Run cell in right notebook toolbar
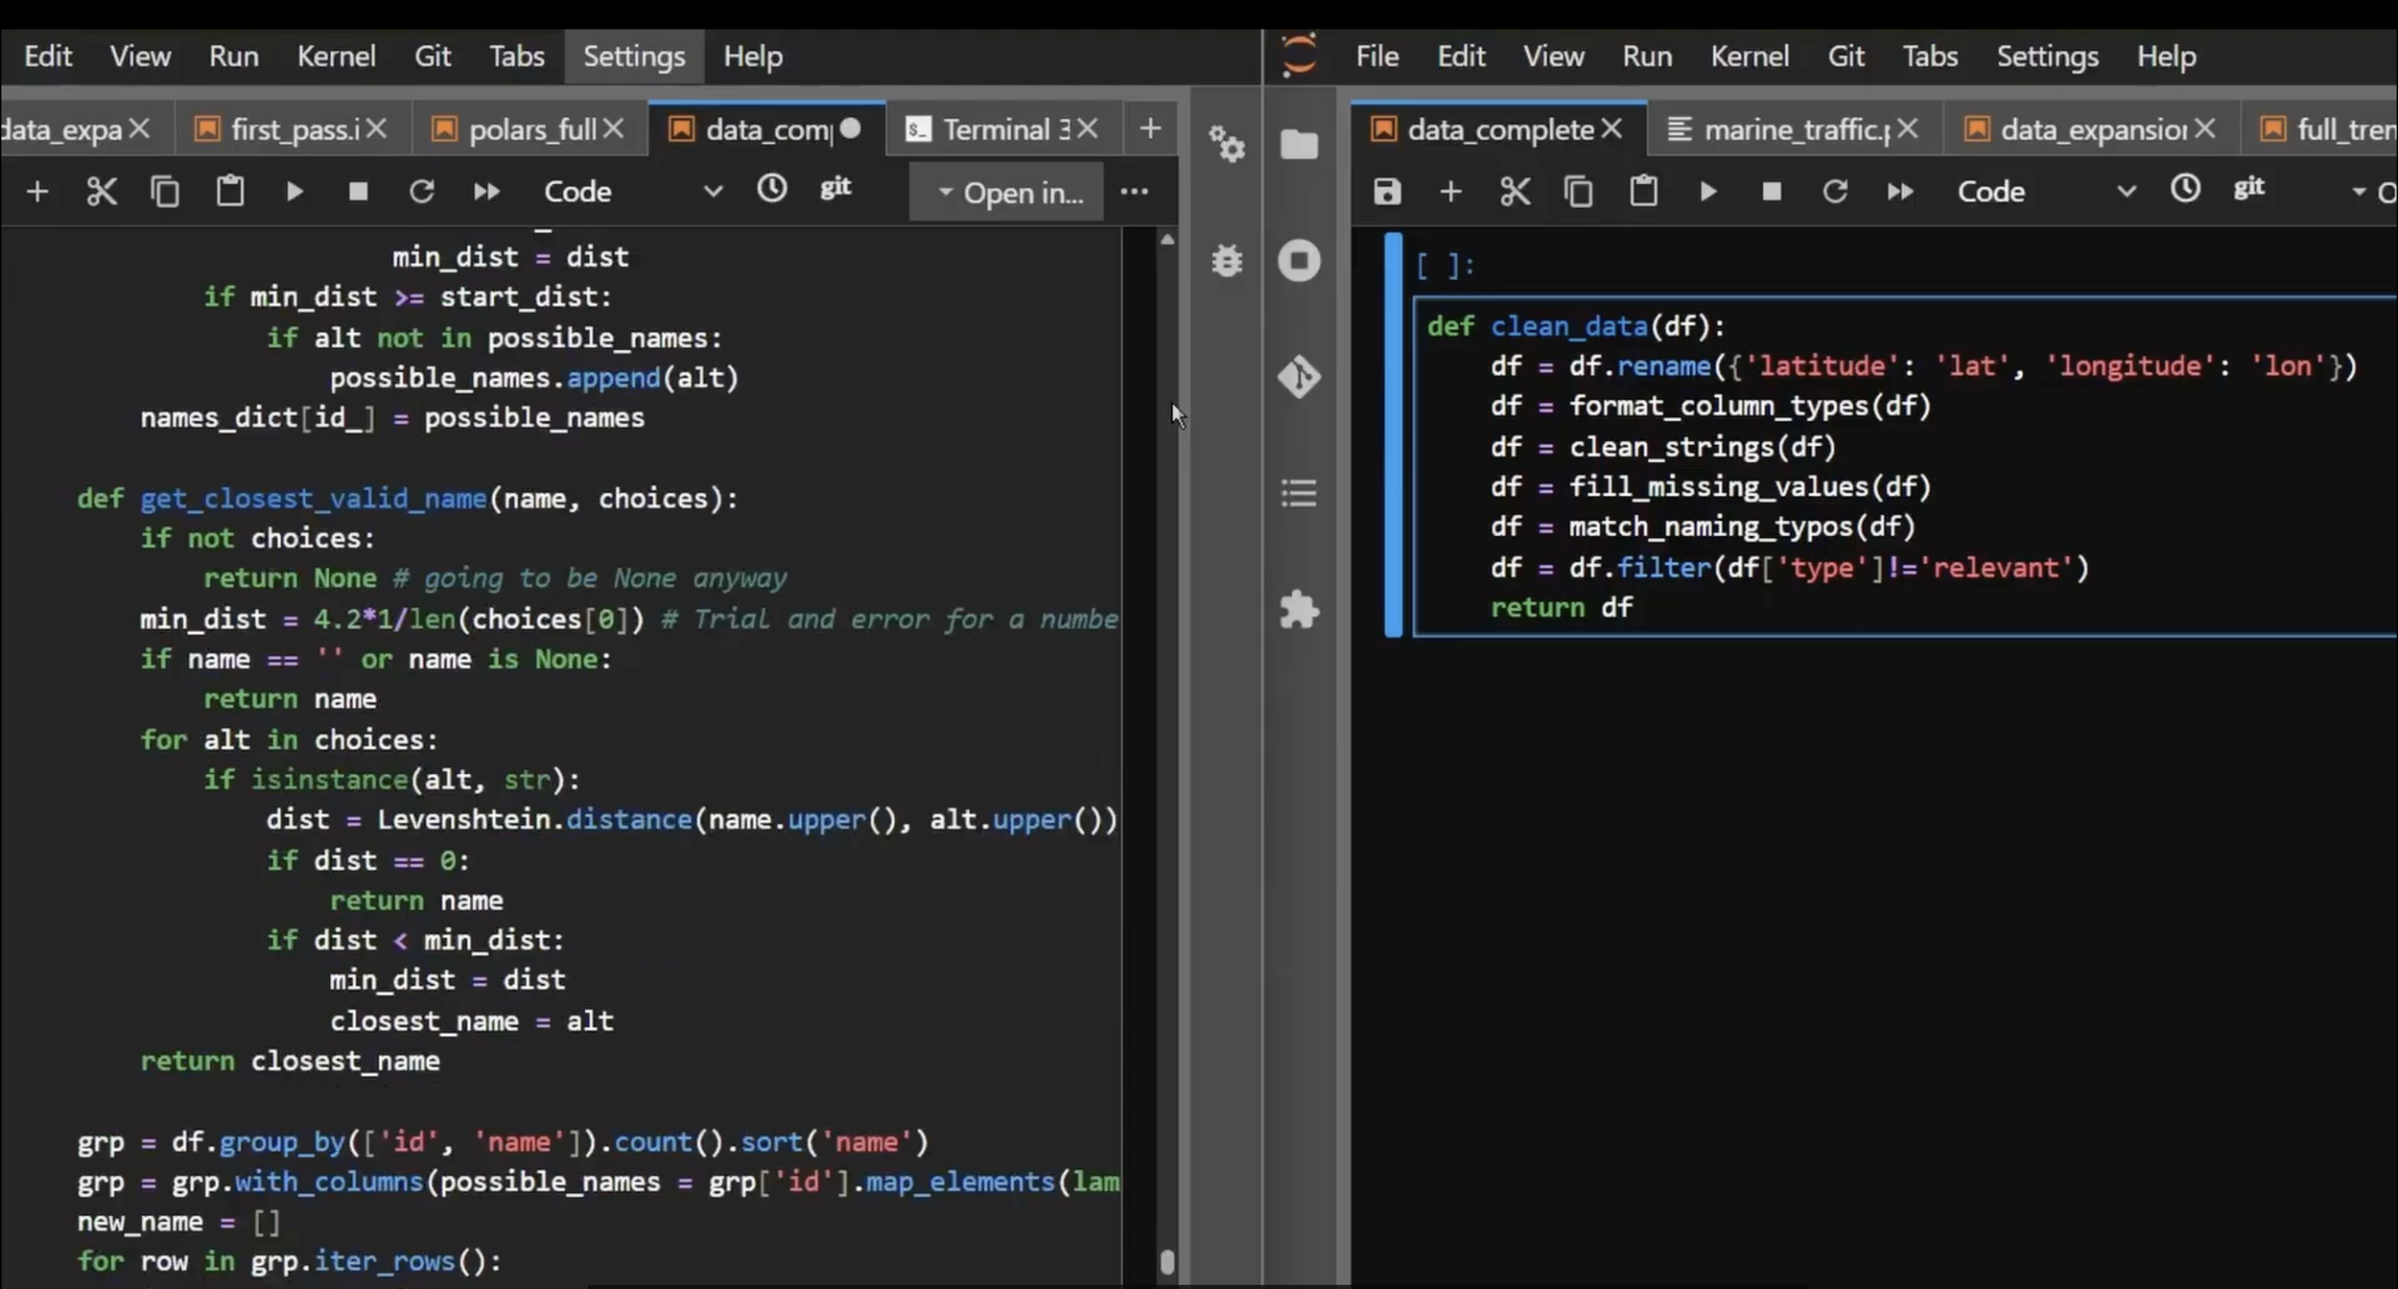2398x1289 pixels. click(x=1708, y=192)
